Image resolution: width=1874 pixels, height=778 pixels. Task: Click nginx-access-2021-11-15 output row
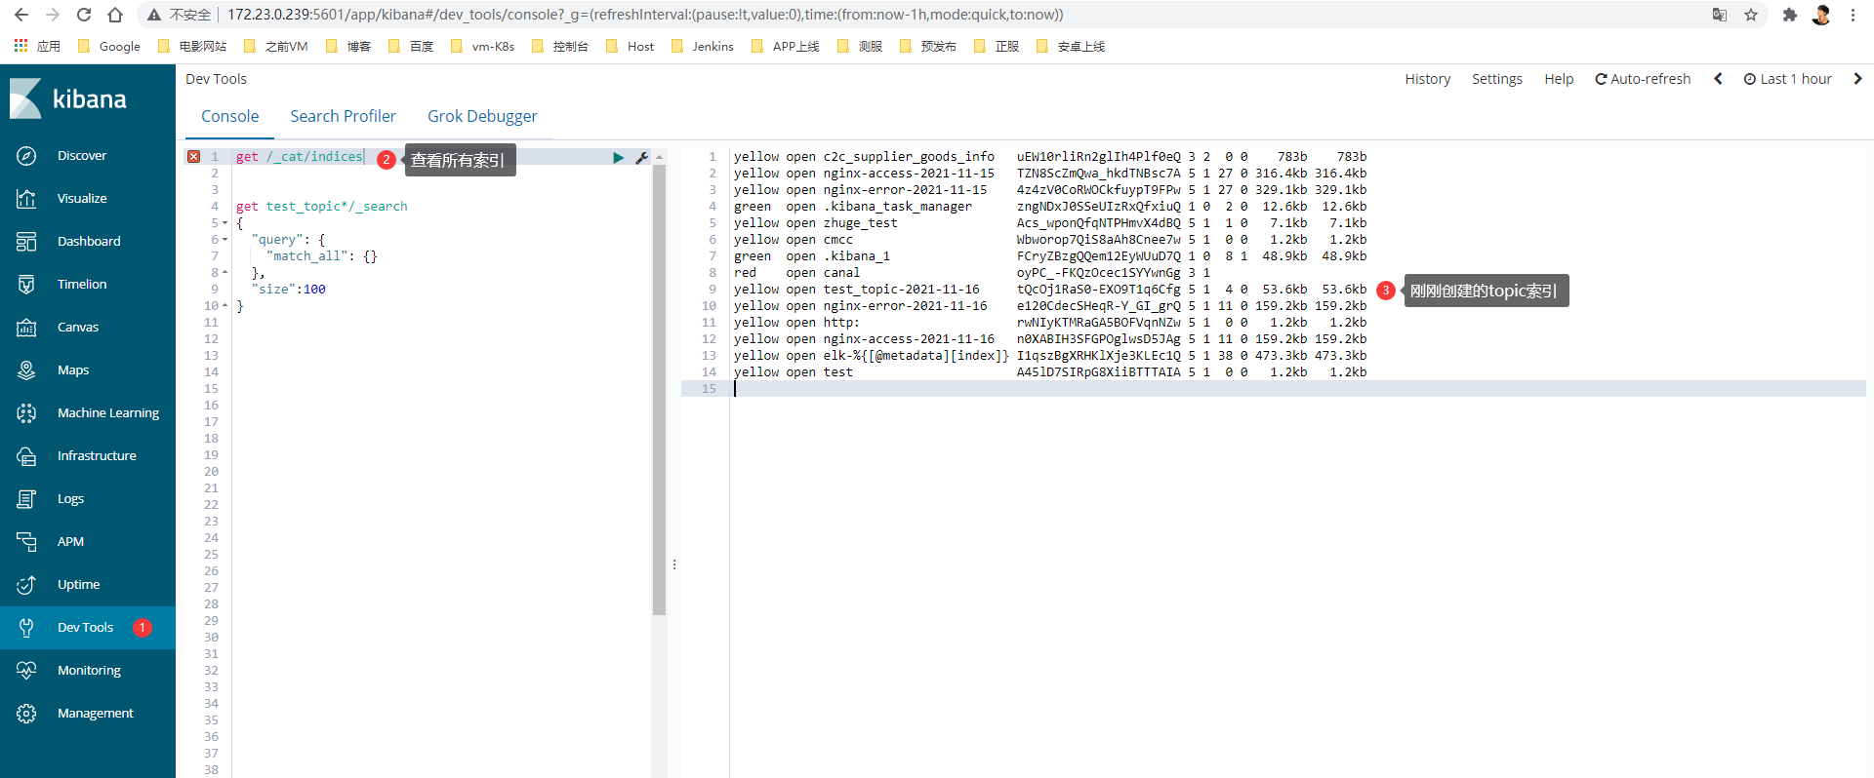click(x=1050, y=174)
